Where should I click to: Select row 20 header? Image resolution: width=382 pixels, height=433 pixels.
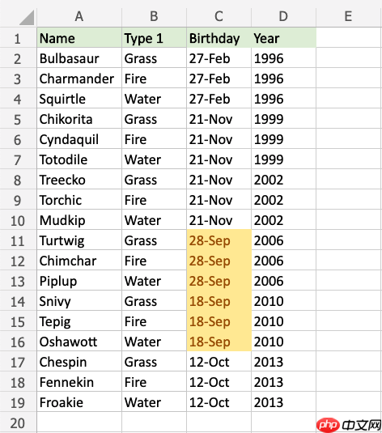18,422
